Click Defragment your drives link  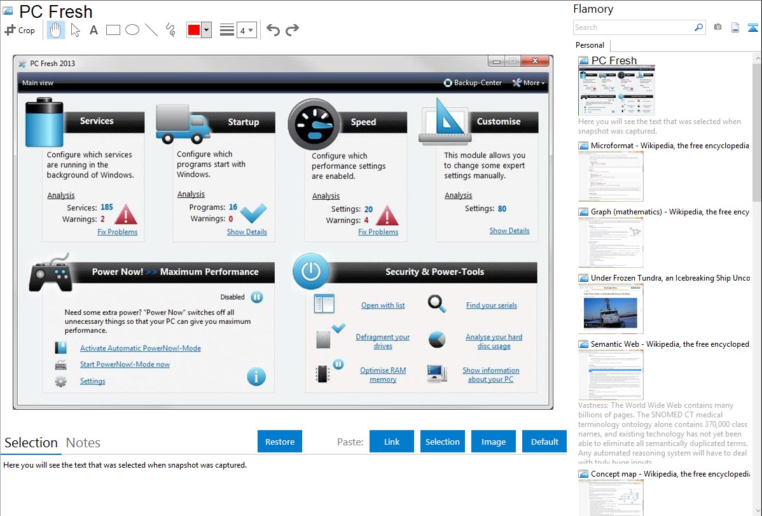(x=382, y=342)
